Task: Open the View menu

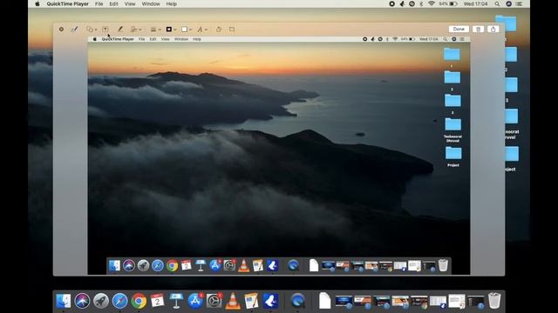Action: (x=130, y=3)
